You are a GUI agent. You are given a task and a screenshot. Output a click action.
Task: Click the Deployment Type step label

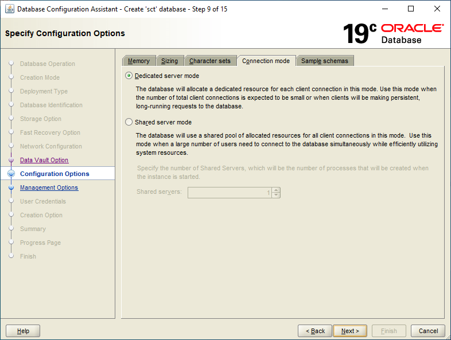(44, 91)
